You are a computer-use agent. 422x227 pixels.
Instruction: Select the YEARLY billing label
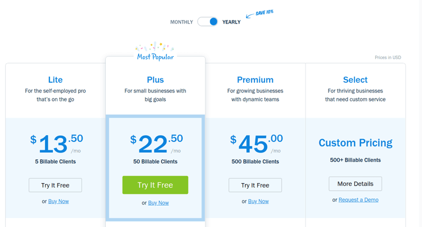[x=231, y=22]
